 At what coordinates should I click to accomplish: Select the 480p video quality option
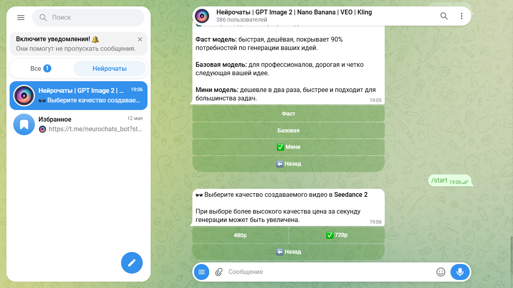240,235
